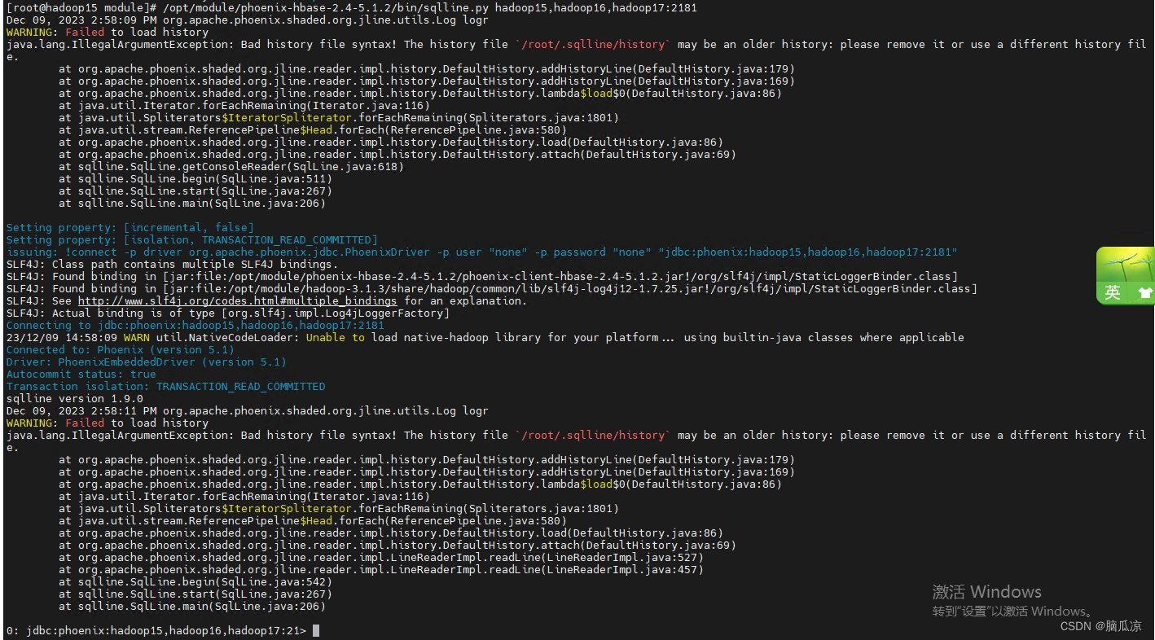Select the "Dec 09, 2023 2:58:11 PM" log line
The width and height of the screenshot is (1155, 640).
pos(247,410)
